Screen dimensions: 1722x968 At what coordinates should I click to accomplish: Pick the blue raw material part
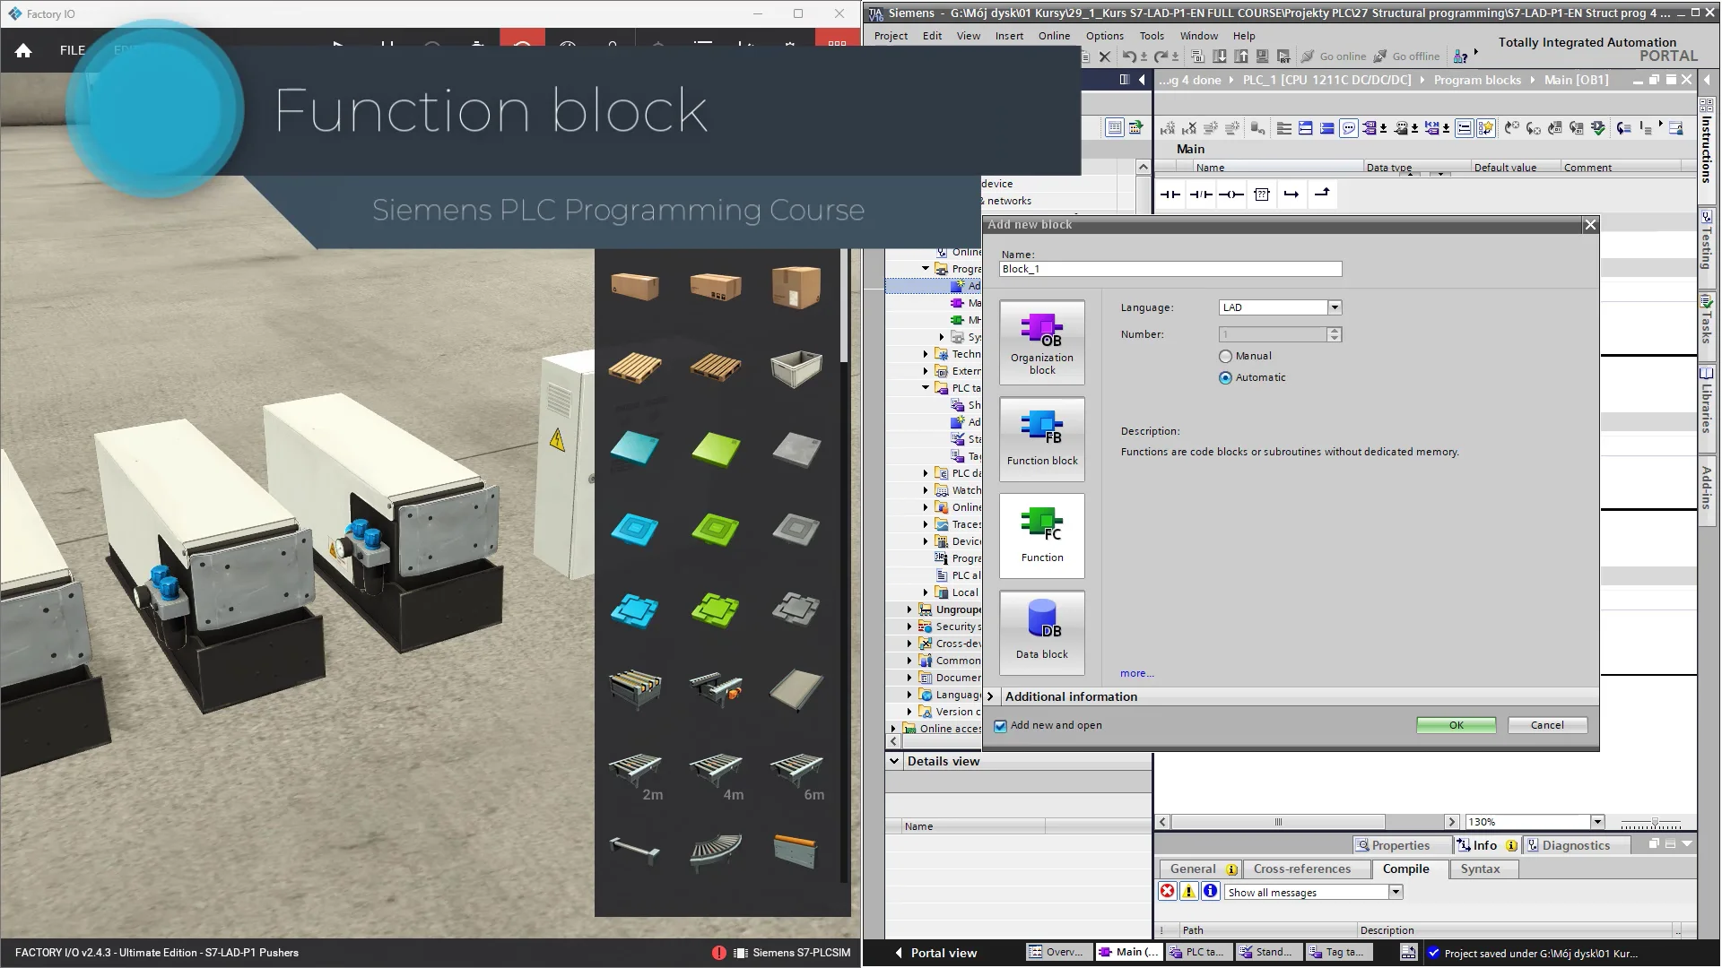click(x=635, y=448)
